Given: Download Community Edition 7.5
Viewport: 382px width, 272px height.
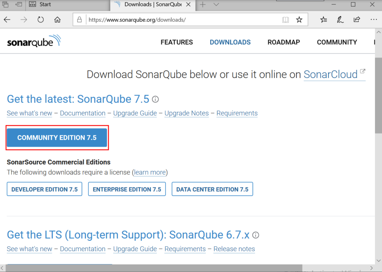Looking at the screenshot, I should pos(57,138).
